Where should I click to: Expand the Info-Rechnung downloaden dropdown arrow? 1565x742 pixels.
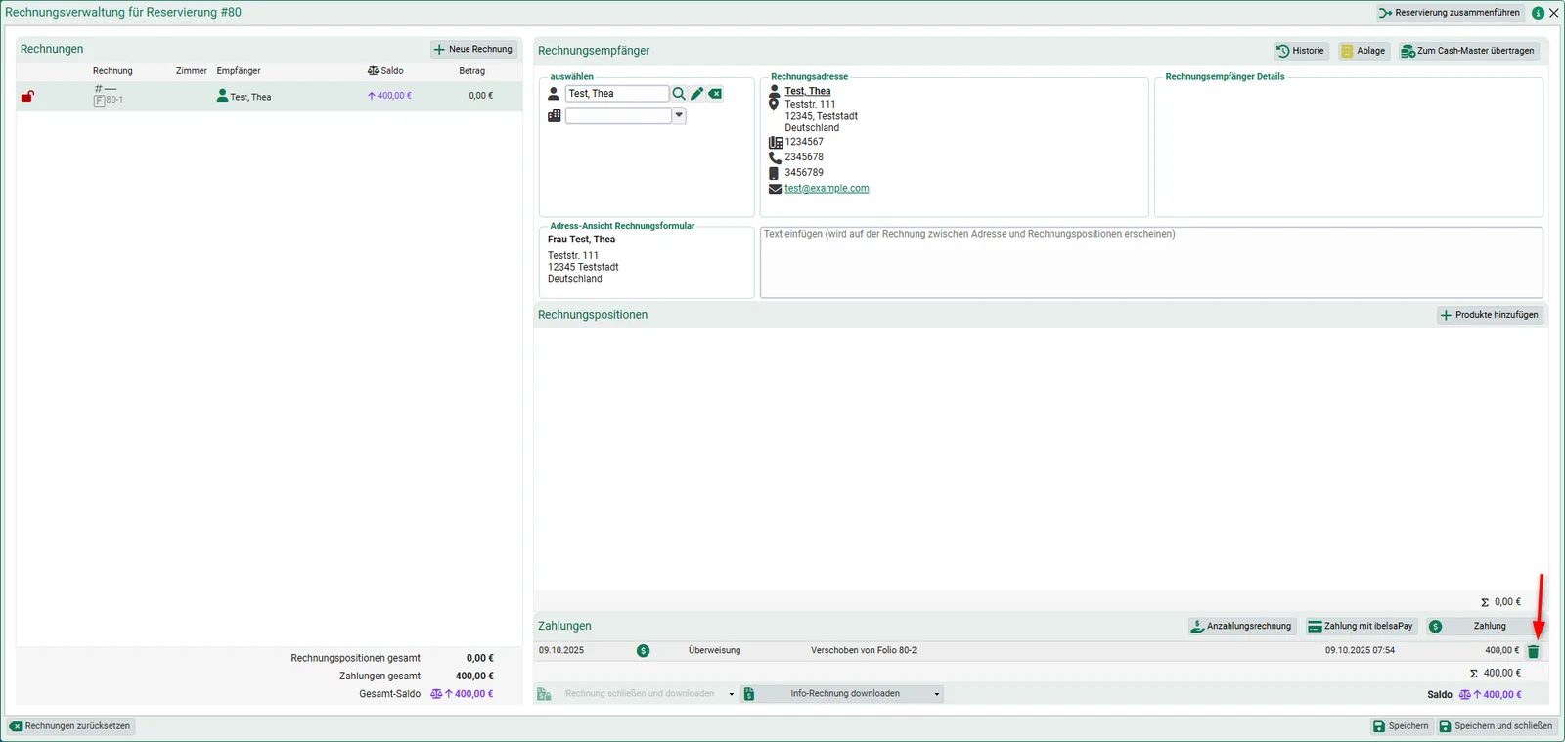click(936, 694)
